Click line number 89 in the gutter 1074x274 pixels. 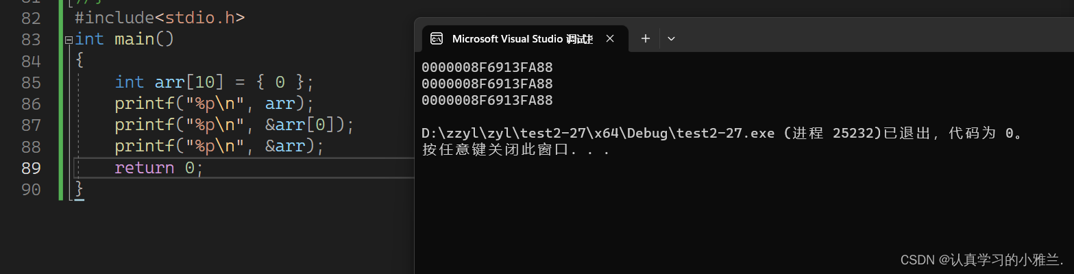pyautogui.click(x=31, y=168)
